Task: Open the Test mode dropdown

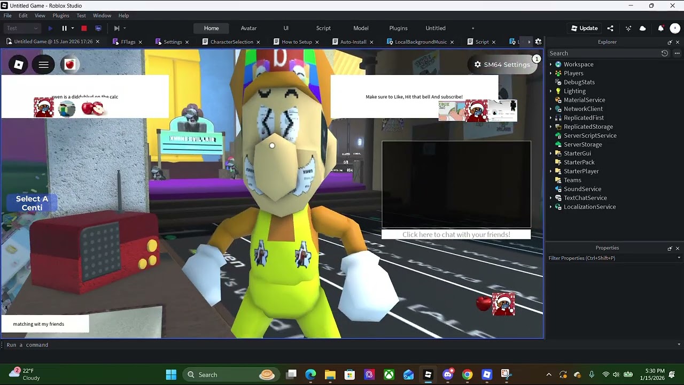Action: tap(22, 28)
